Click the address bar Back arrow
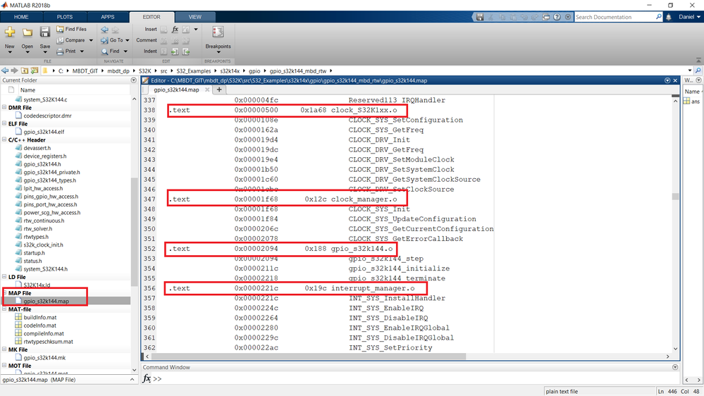Viewport: 704px width, 396px height. click(5, 70)
